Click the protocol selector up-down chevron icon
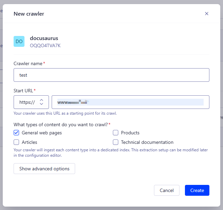Image resolution: width=223 pixels, height=210 pixels. click(x=41, y=102)
